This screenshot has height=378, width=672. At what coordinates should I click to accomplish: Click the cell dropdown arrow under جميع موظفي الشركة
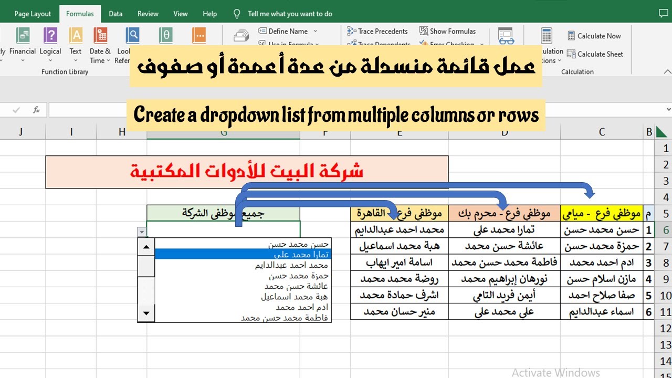point(141,232)
